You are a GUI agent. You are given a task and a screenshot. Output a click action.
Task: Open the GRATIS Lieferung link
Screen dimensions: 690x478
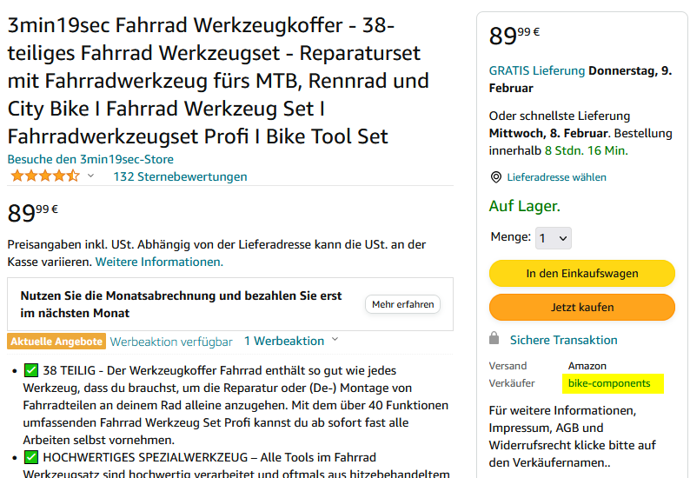537,70
